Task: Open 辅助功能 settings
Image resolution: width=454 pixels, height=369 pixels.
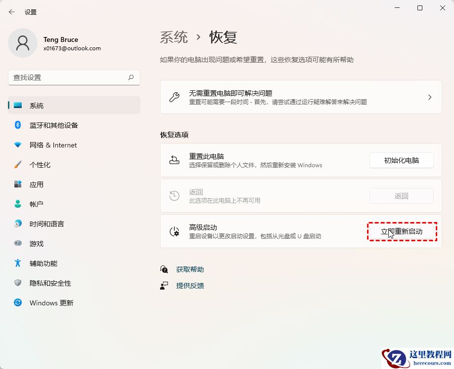Action: [43, 263]
